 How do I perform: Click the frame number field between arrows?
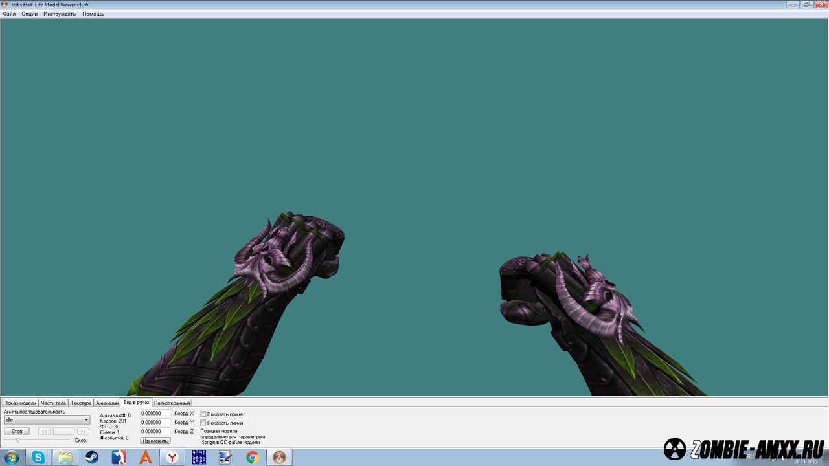coord(63,431)
